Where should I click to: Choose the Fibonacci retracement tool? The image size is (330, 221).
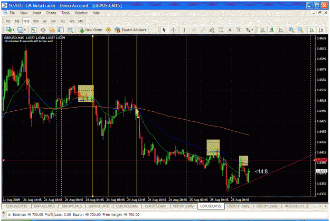tap(221, 30)
